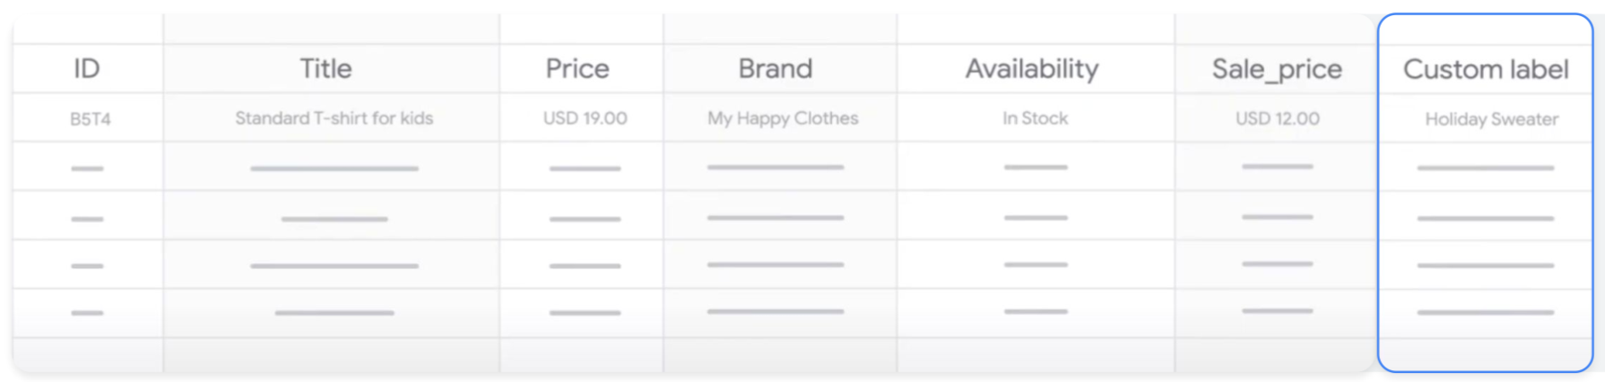Click the USD 12.00 sale price cell
Screen dimensions: 1605x382
[1278, 118]
